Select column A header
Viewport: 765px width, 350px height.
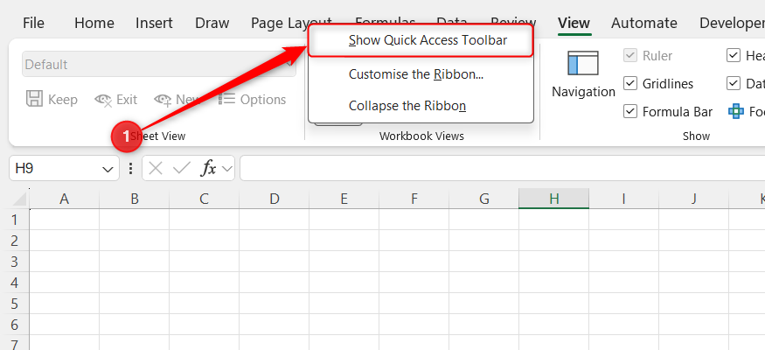[64, 199]
